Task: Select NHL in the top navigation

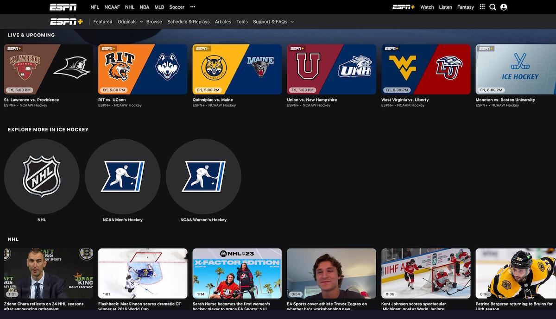Action: (x=129, y=7)
